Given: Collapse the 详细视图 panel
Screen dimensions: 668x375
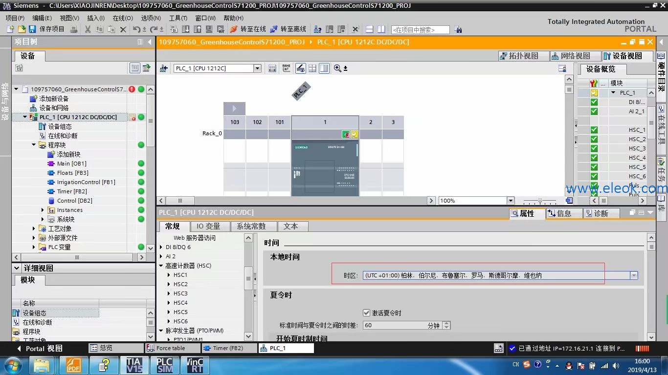Looking at the screenshot, I should (x=17, y=268).
